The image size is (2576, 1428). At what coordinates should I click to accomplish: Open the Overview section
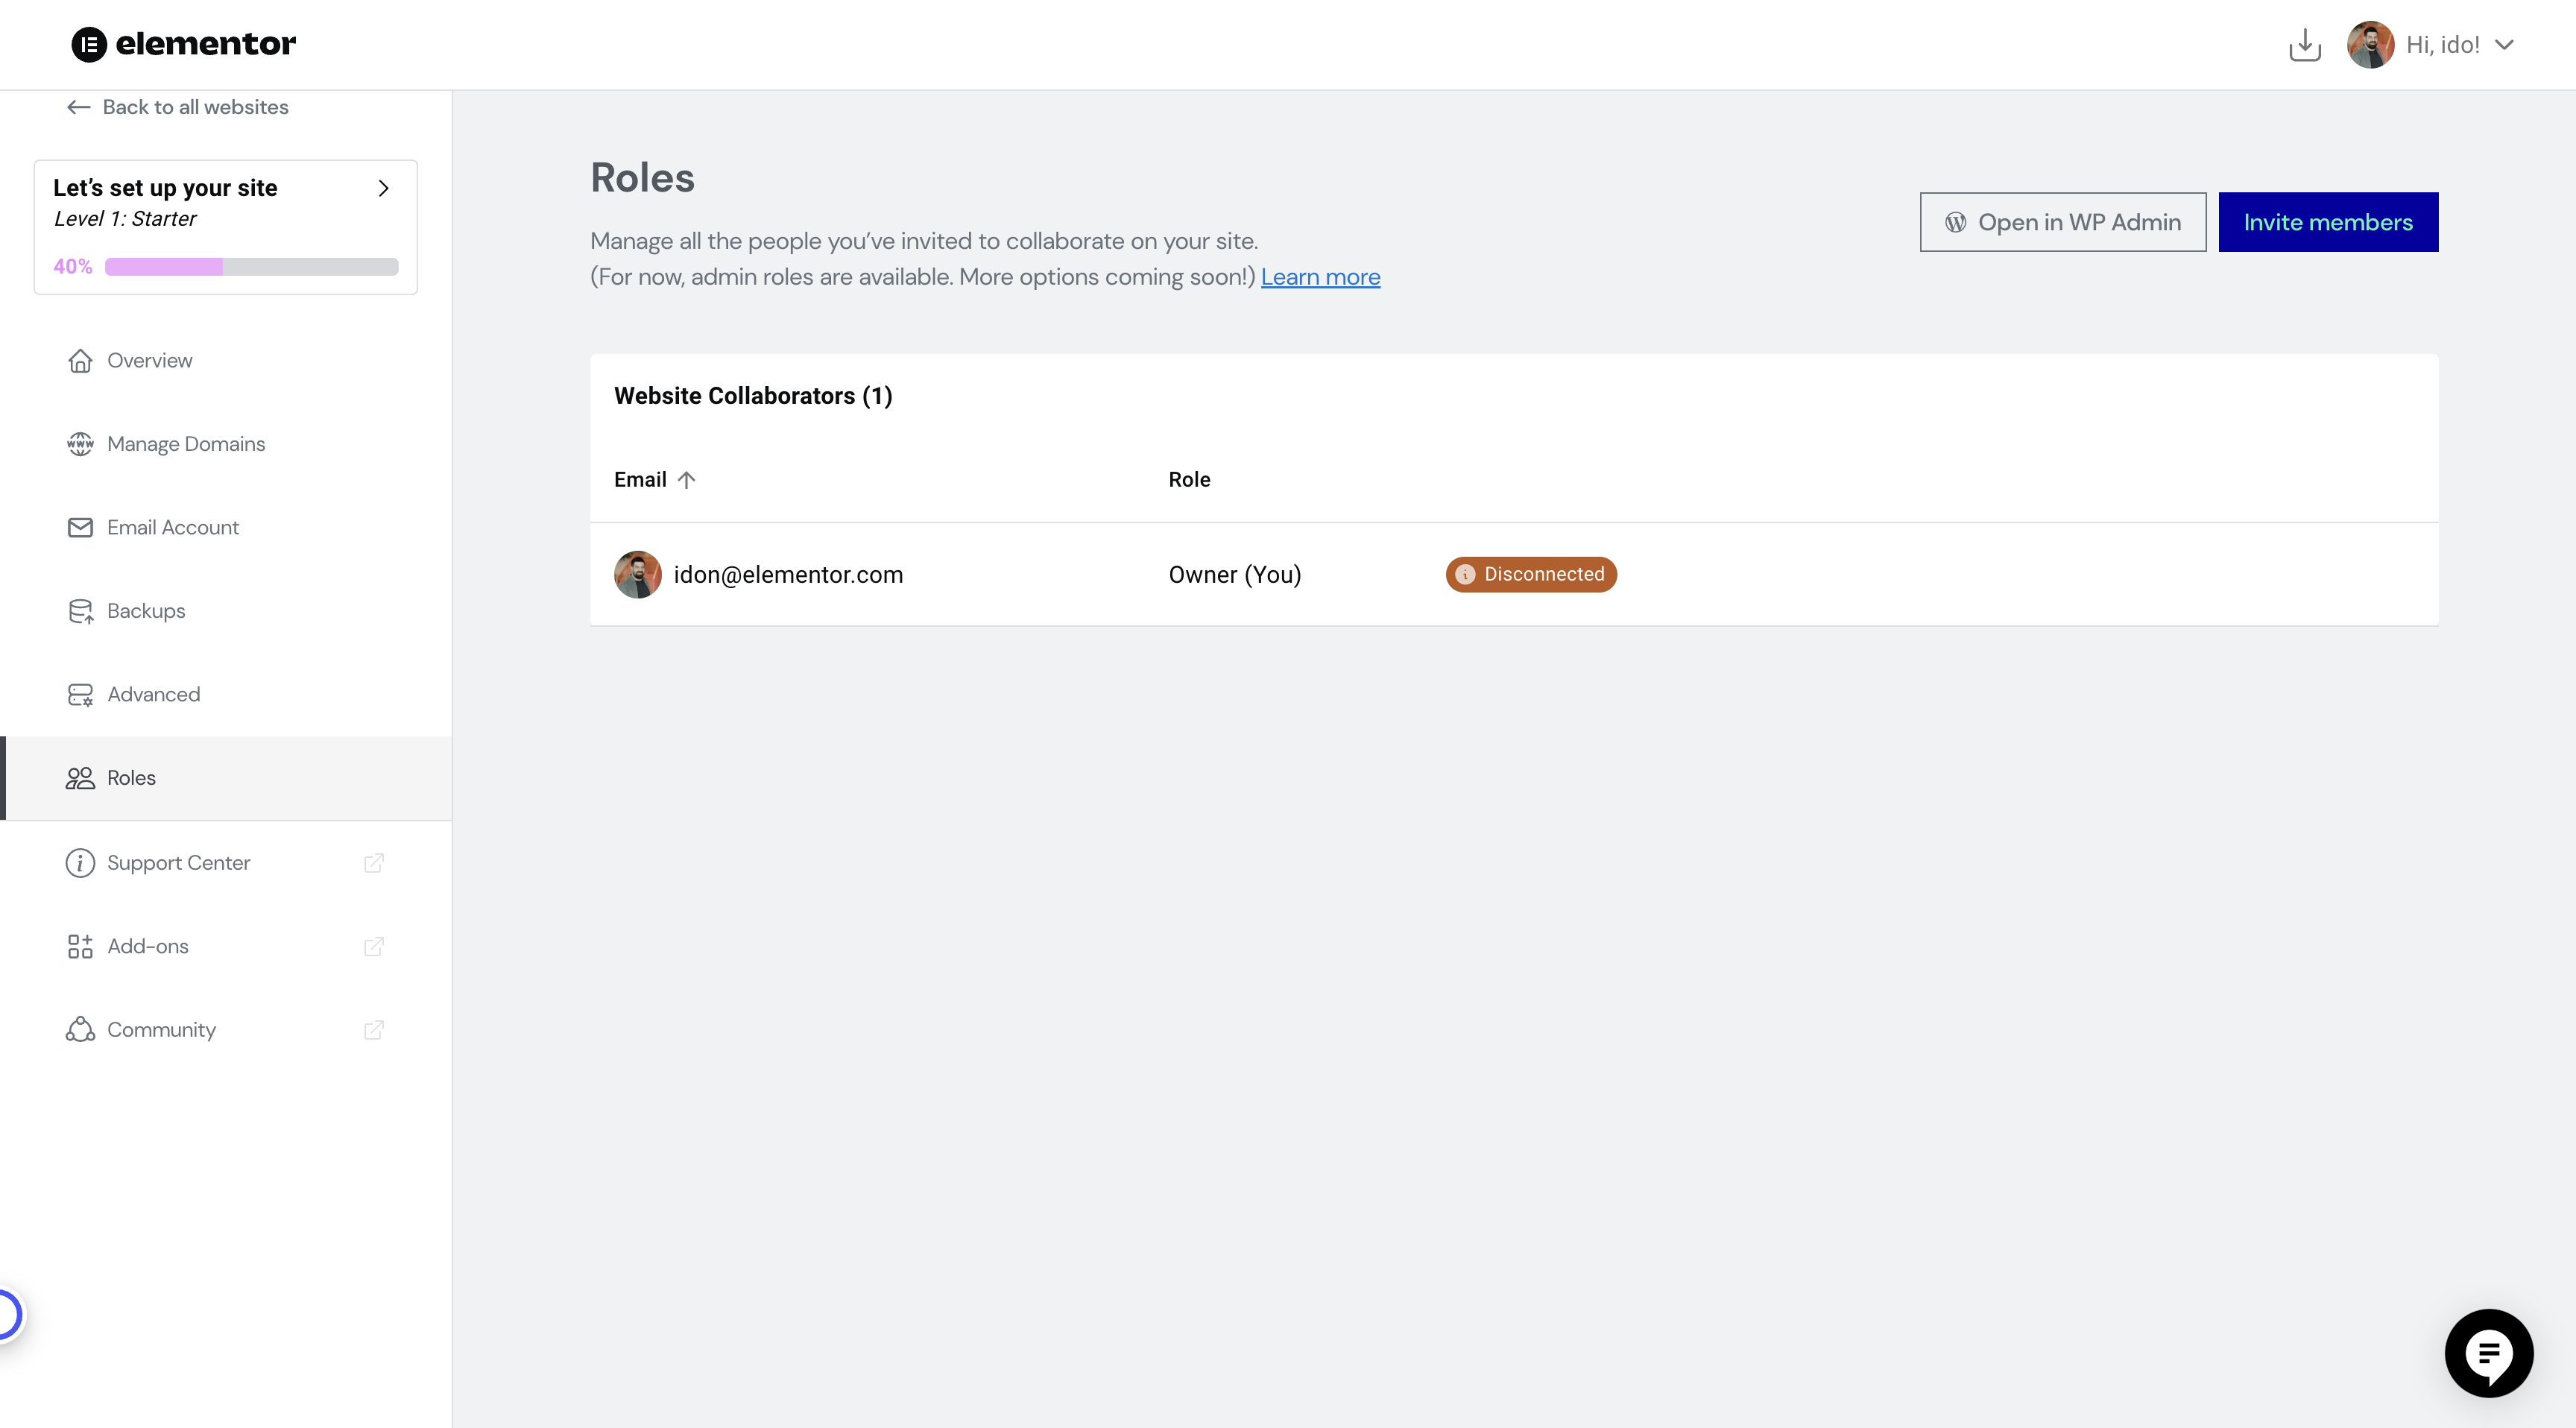[x=226, y=360]
